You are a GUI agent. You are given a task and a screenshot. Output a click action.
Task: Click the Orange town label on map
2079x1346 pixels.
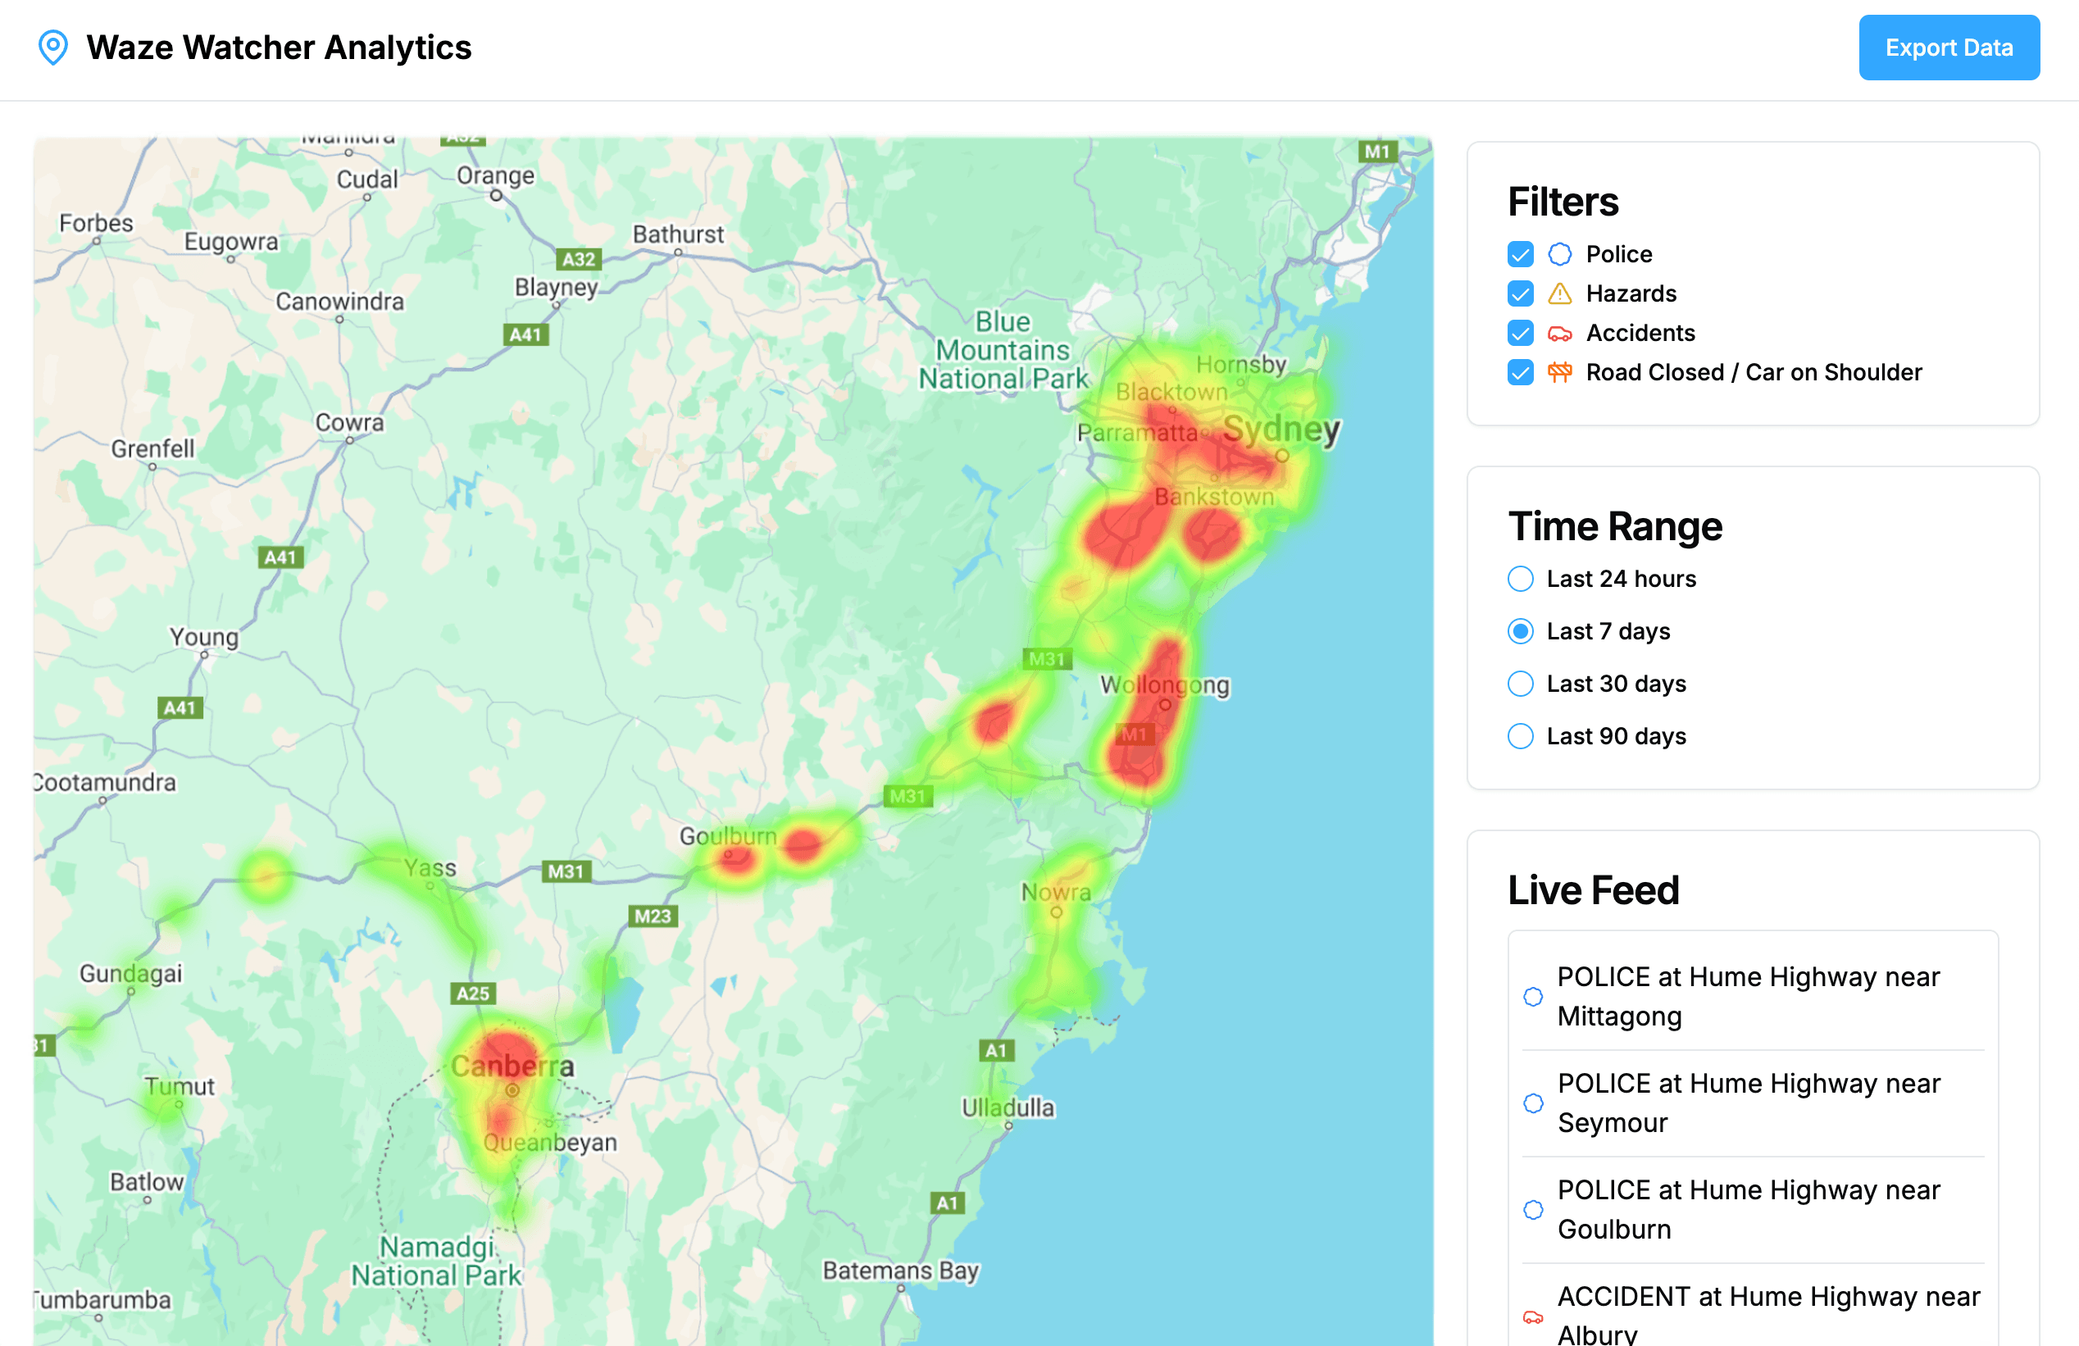coord(495,175)
